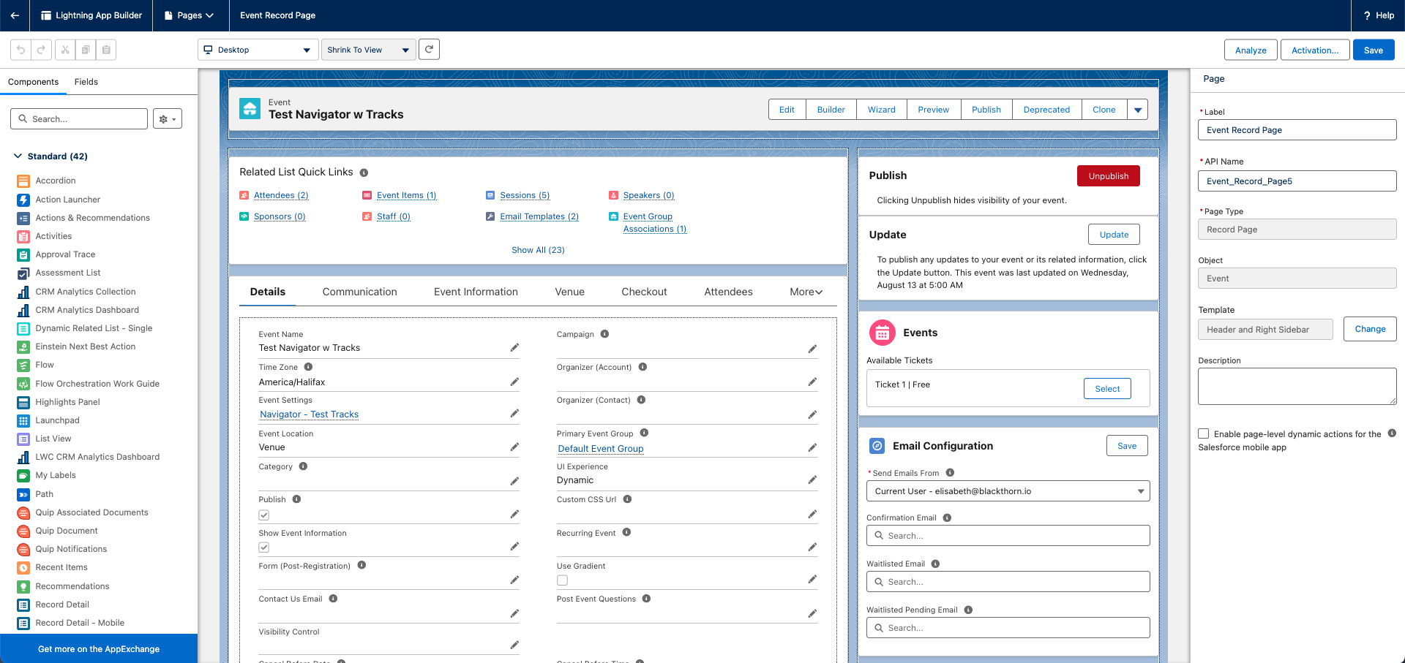
Task: Enable page-level dynamic actions checkbox
Action: pos(1204,434)
